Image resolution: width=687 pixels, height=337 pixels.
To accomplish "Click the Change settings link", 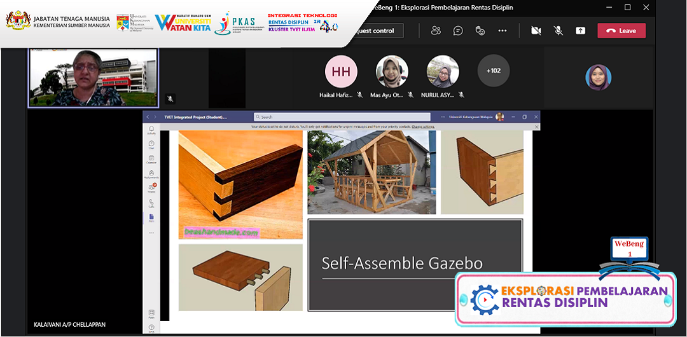I will tap(422, 127).
